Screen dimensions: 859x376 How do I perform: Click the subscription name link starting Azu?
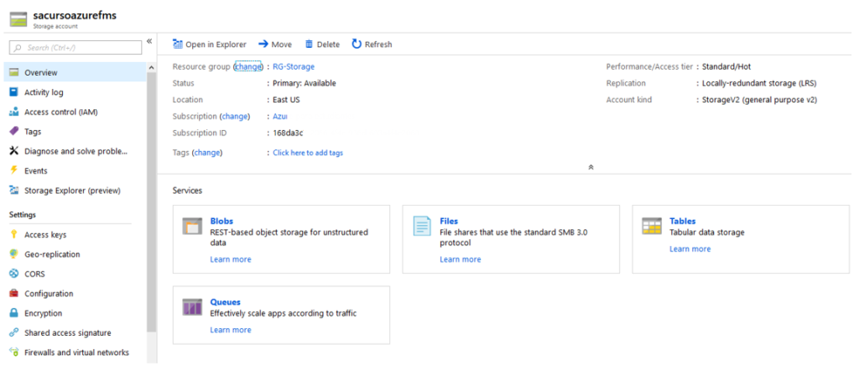pos(280,116)
